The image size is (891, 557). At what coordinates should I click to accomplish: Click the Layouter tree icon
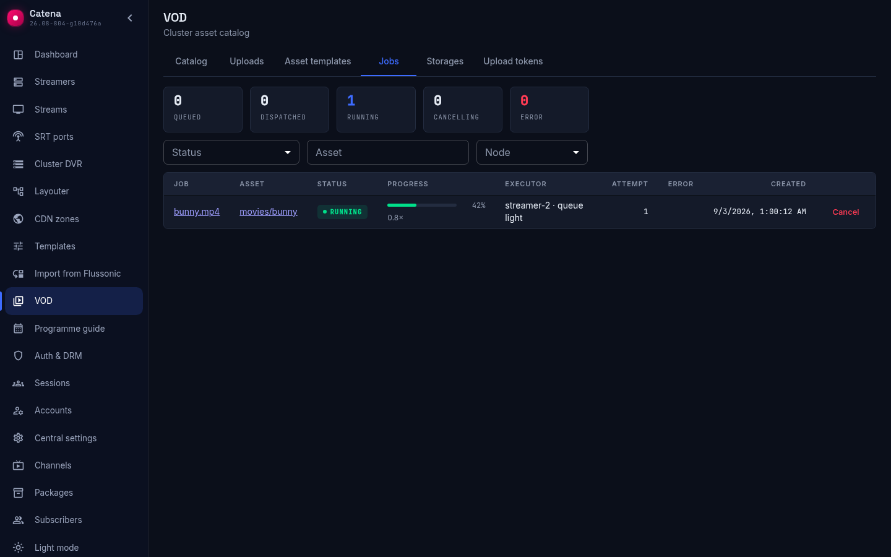[19, 191]
